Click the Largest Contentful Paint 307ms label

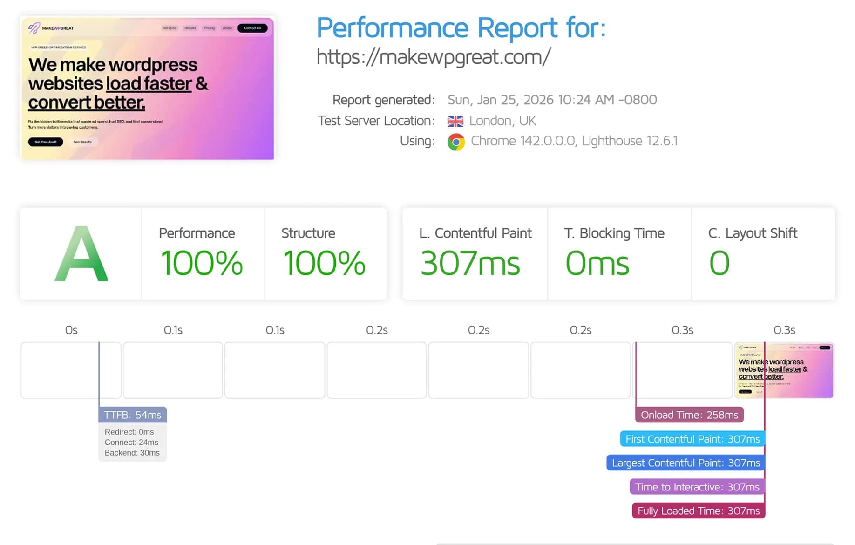[x=685, y=463]
